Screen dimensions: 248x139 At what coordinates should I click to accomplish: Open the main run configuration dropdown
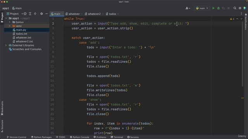pyautogui.click(x=202, y=8)
